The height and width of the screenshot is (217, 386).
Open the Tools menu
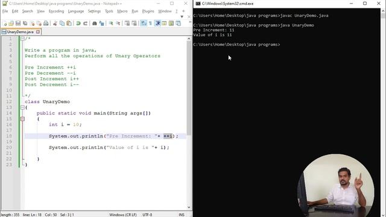coord(109,11)
